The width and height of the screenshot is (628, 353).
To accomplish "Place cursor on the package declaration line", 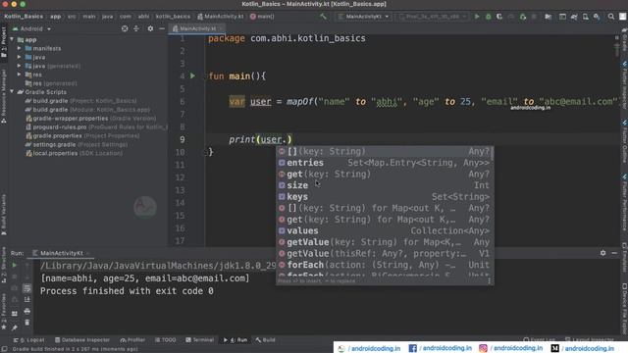I will pyautogui.click(x=287, y=38).
